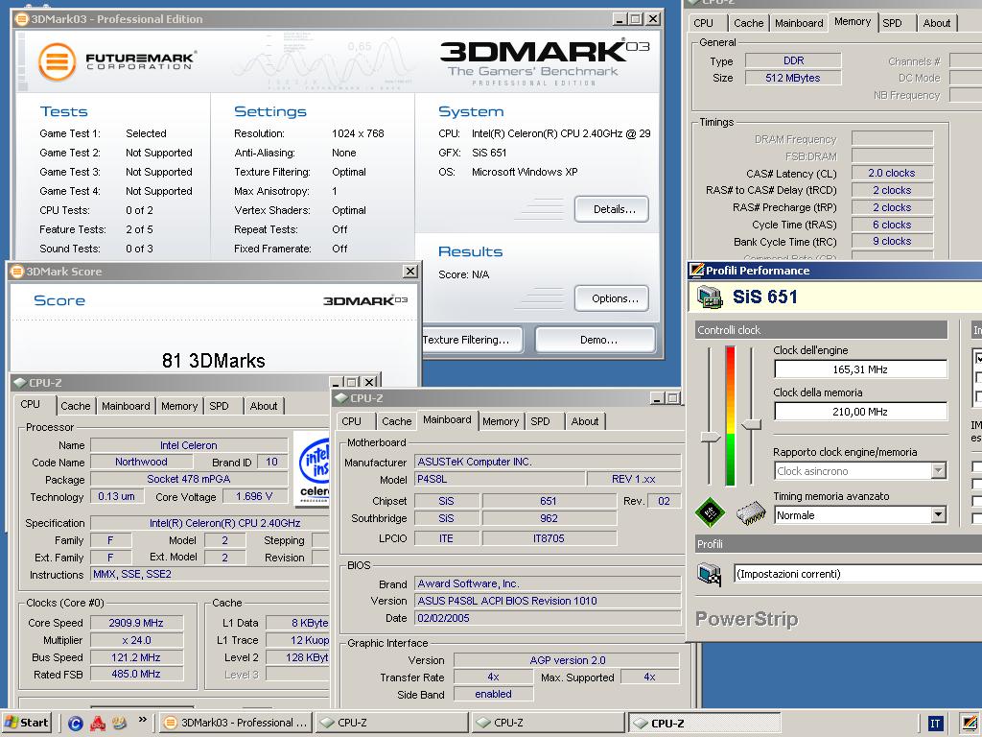The width and height of the screenshot is (982, 737).
Task: Click the Resolution value 1024 x 768
Action: point(359,133)
